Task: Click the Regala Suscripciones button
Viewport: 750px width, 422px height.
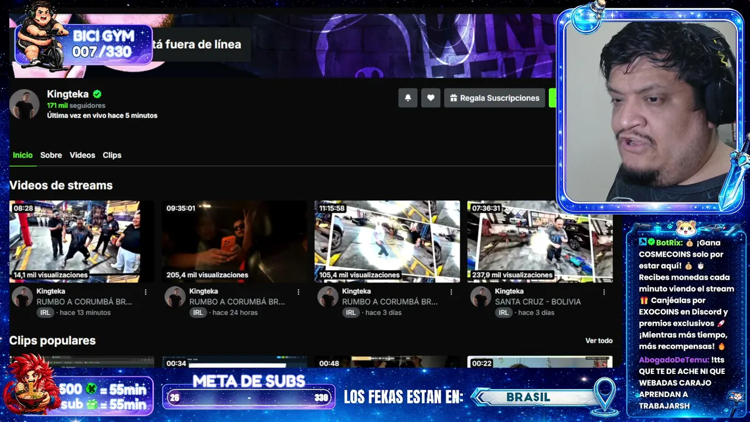Action: tap(495, 98)
